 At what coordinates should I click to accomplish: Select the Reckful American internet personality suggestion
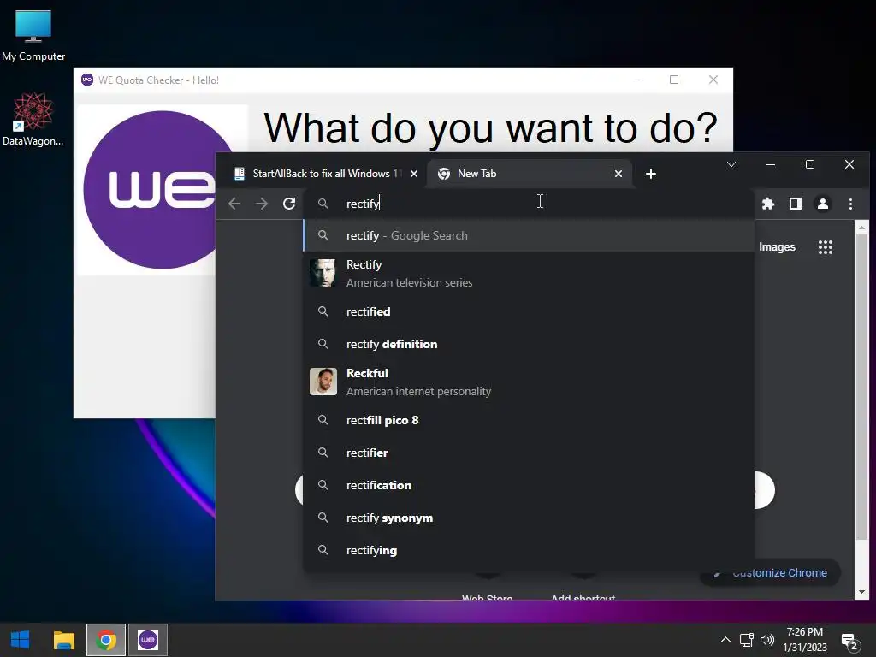click(x=529, y=382)
